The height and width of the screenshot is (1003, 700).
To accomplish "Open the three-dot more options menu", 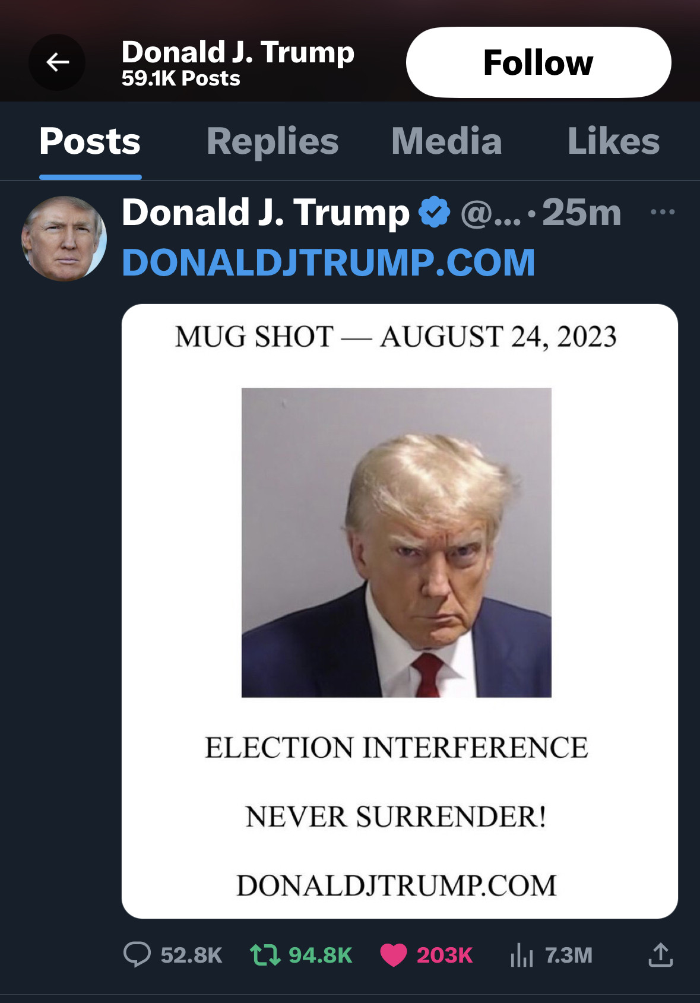I will (x=663, y=212).
